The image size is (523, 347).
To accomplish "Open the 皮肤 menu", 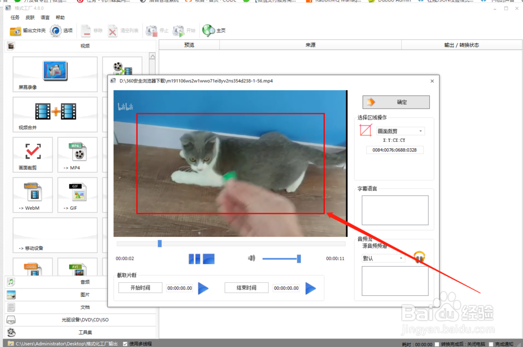I will coord(30,18).
